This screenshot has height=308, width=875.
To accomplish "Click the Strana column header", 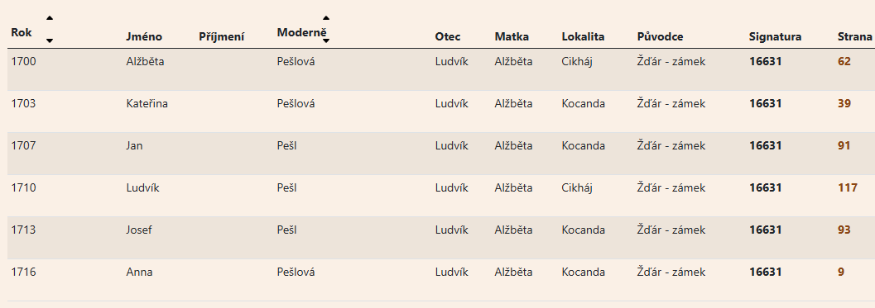I will pyautogui.click(x=854, y=37).
